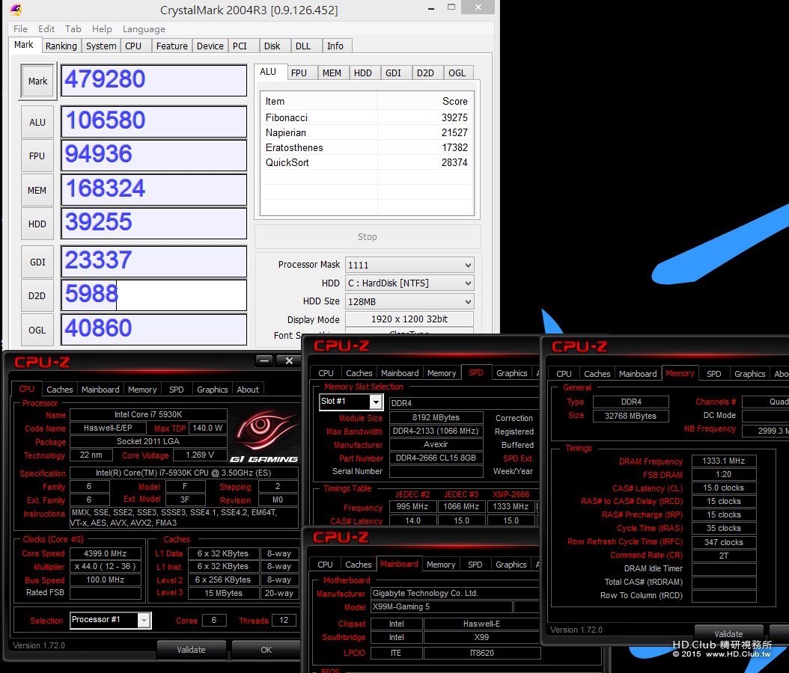789x673 pixels.
Task: Click the Stop button in CrystalMark
Action: pos(368,237)
